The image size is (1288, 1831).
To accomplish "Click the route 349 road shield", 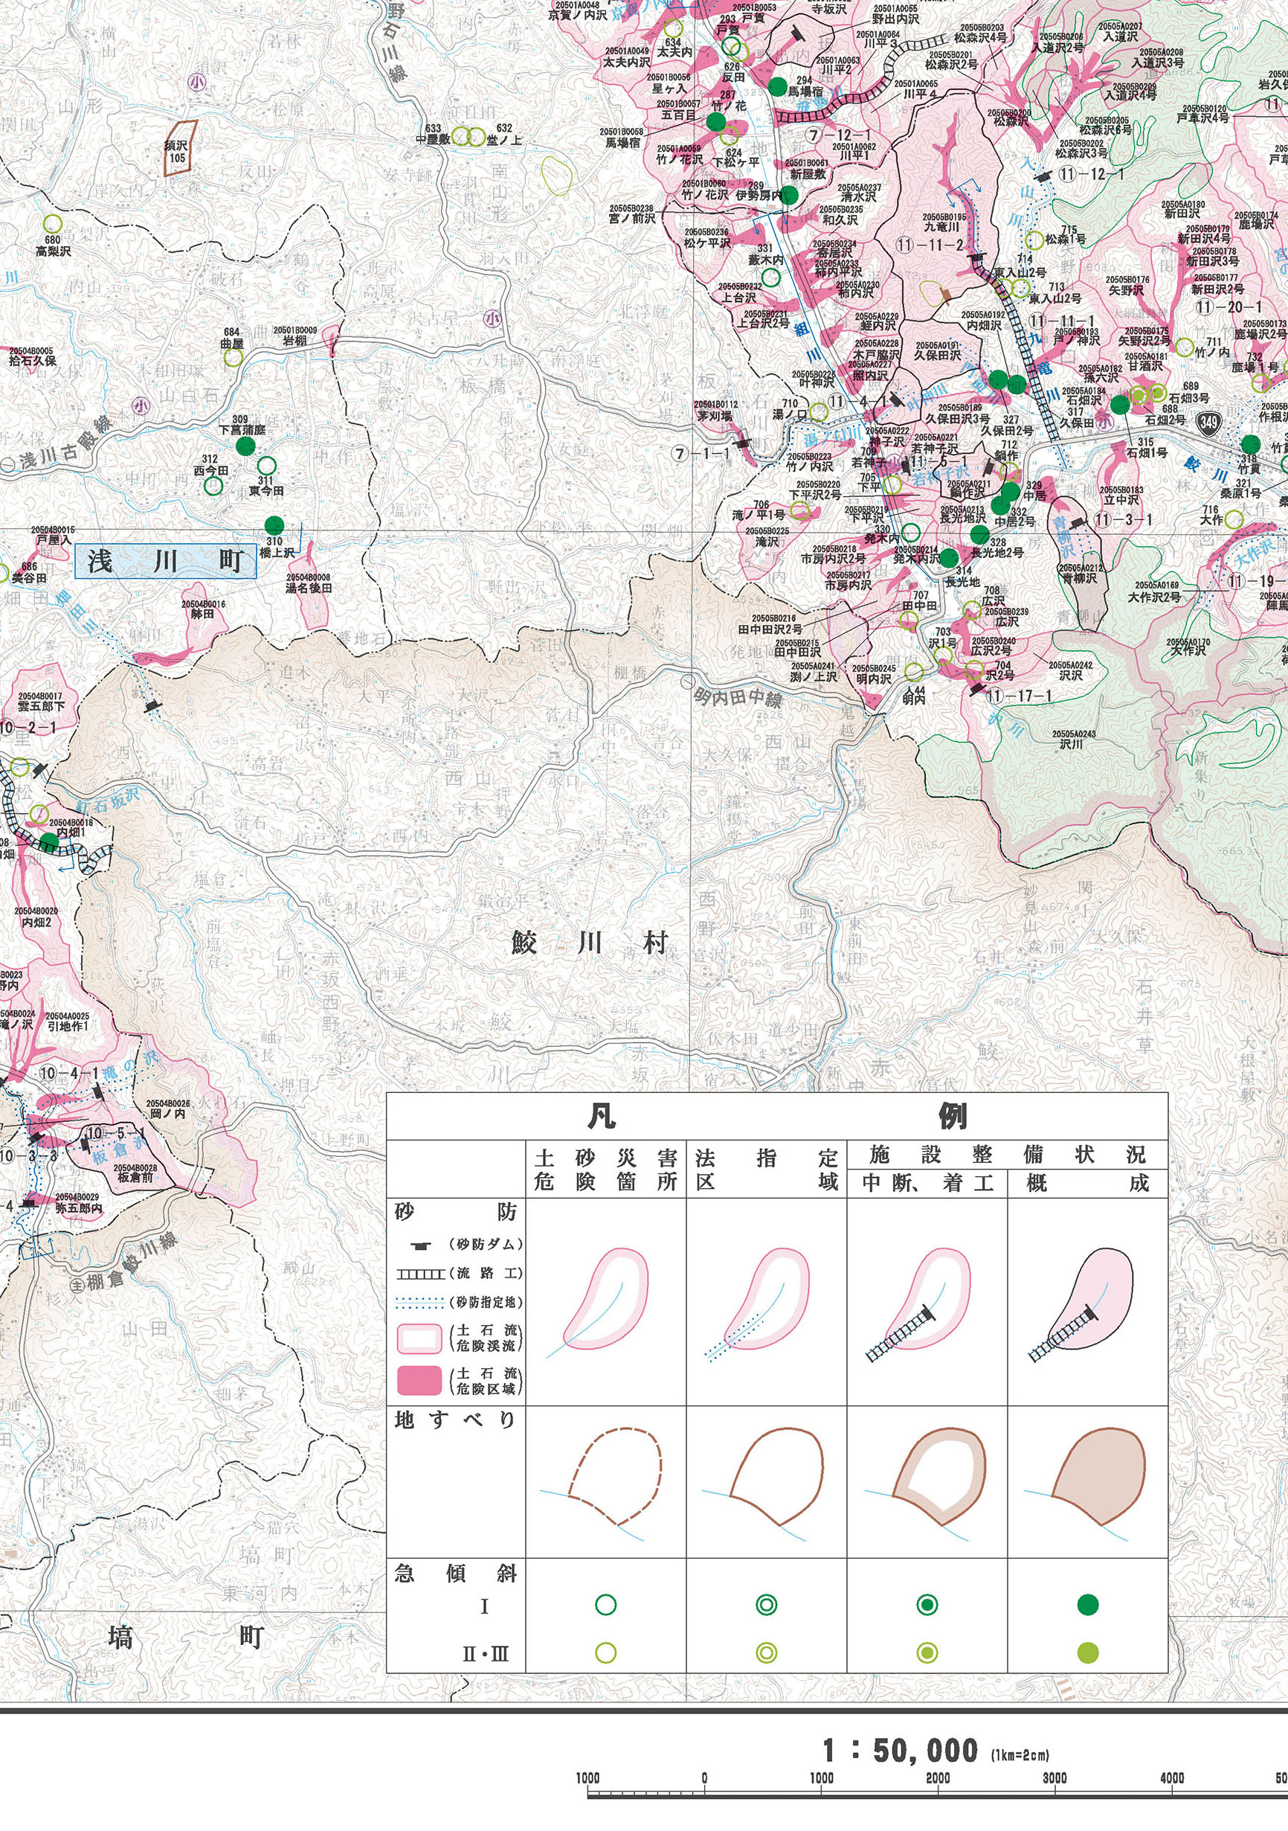I will coord(1209,423).
